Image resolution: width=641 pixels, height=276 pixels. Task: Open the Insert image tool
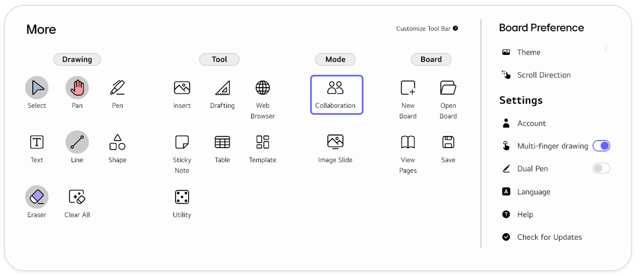(182, 88)
